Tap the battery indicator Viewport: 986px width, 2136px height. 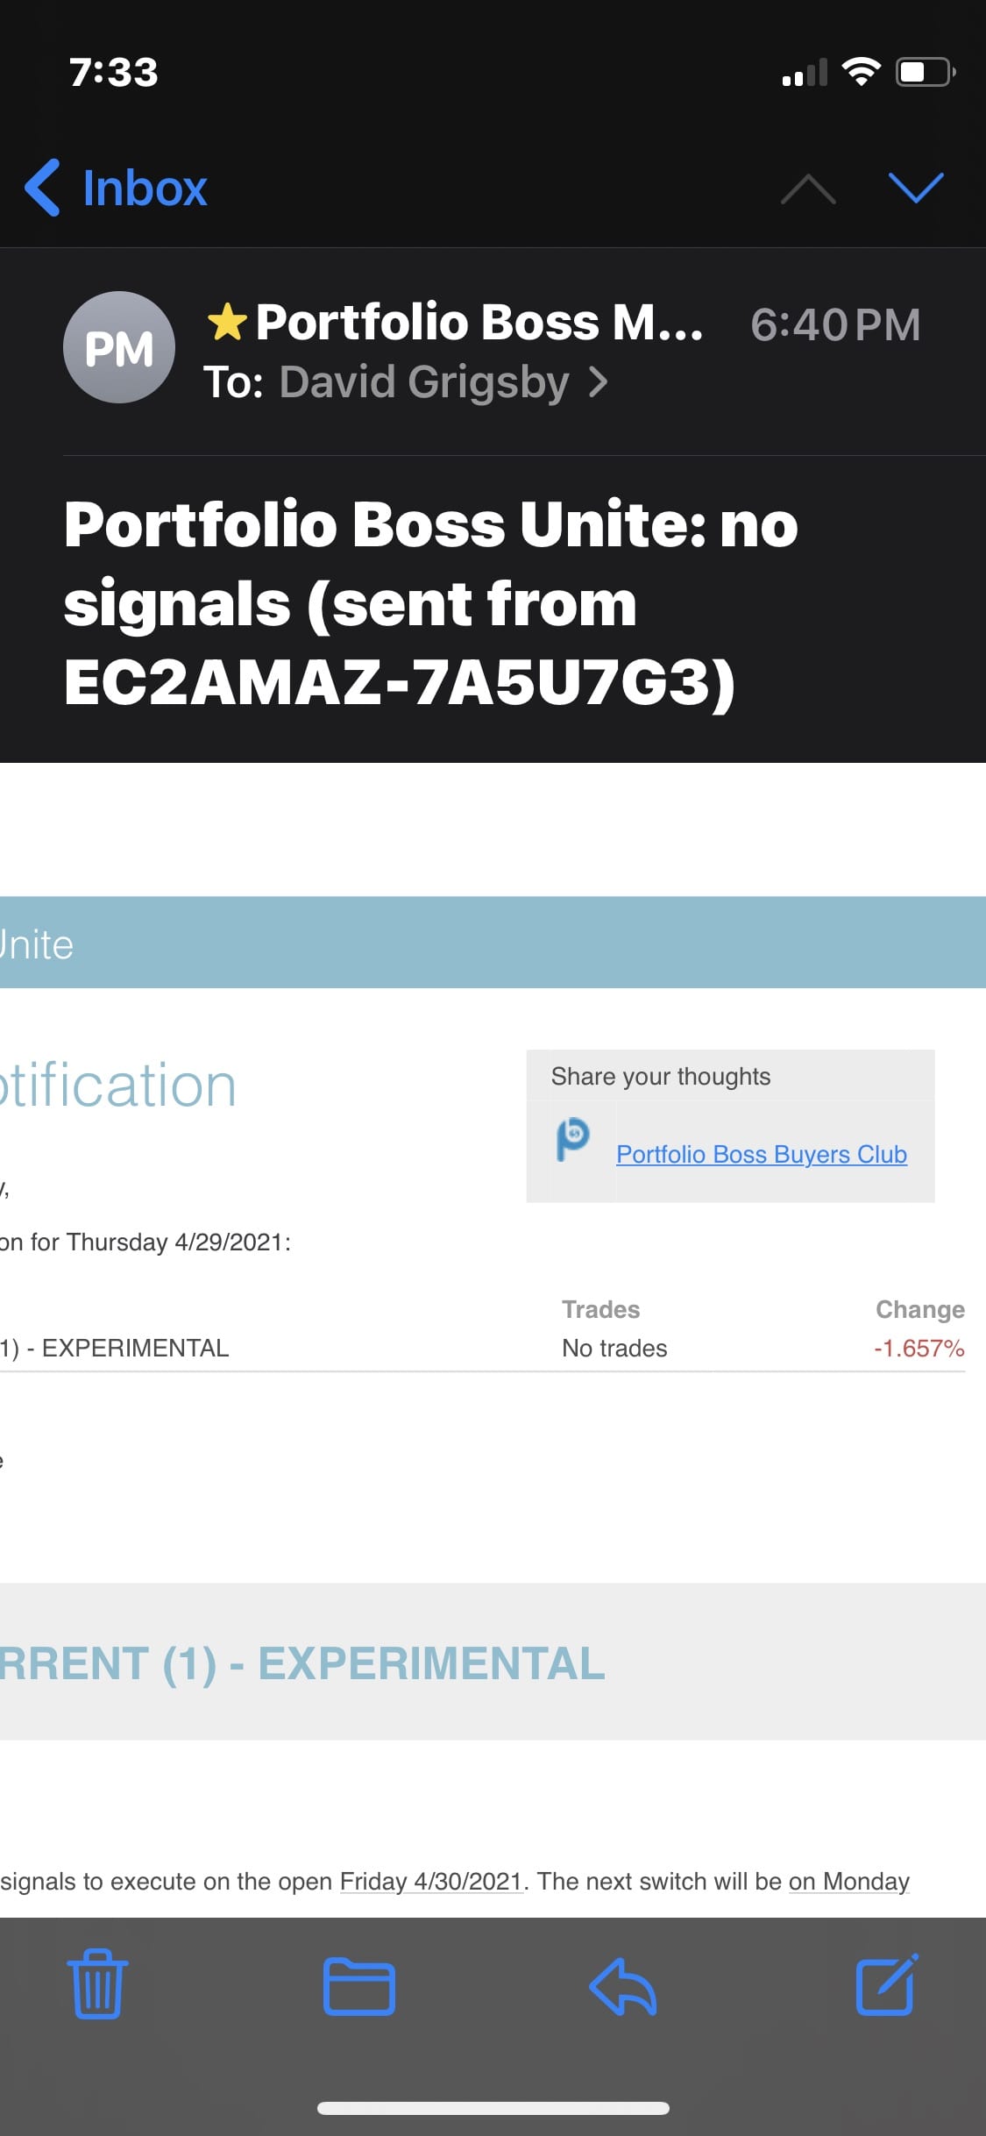[x=923, y=73]
